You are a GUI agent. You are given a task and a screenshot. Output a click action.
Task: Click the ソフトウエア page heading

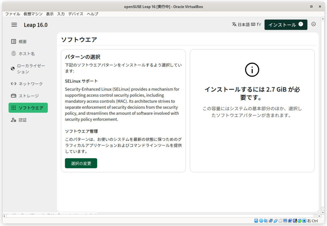(x=79, y=40)
